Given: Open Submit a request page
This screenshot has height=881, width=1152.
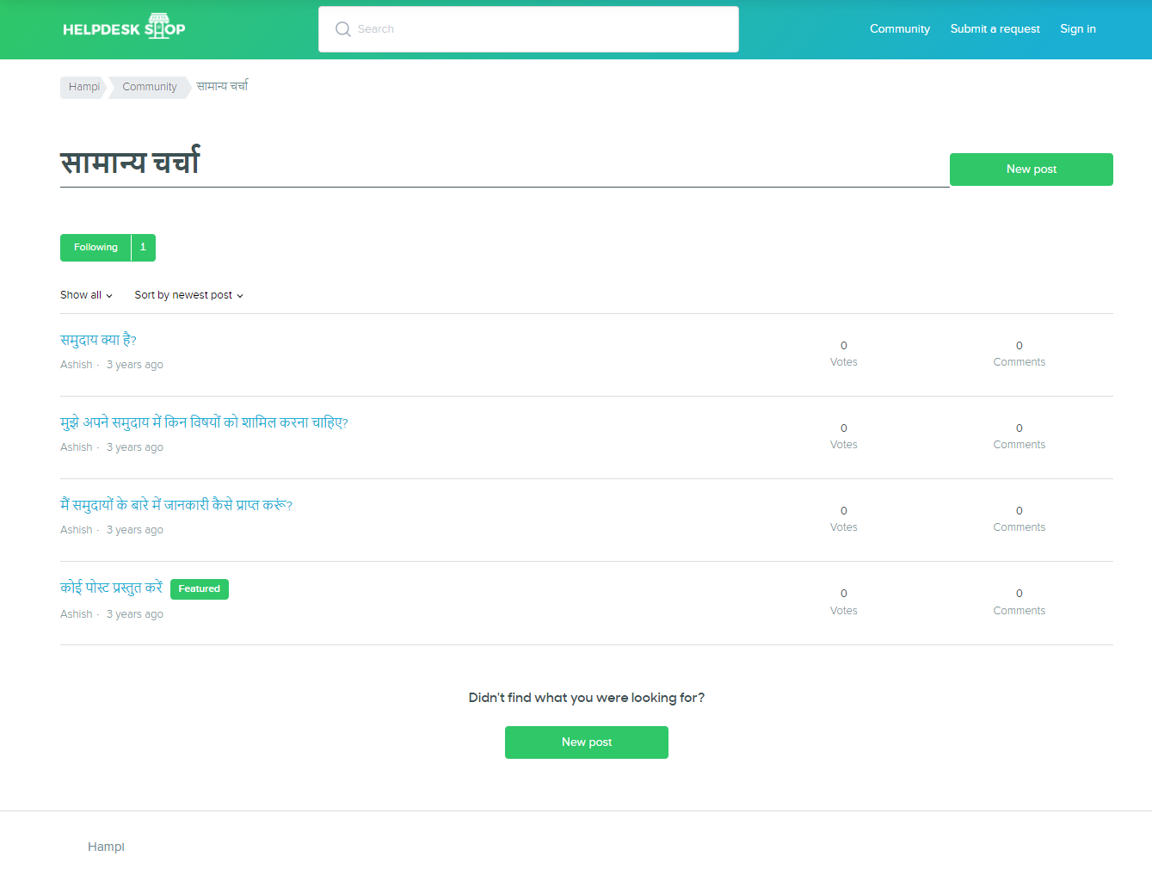Looking at the screenshot, I should click(995, 29).
